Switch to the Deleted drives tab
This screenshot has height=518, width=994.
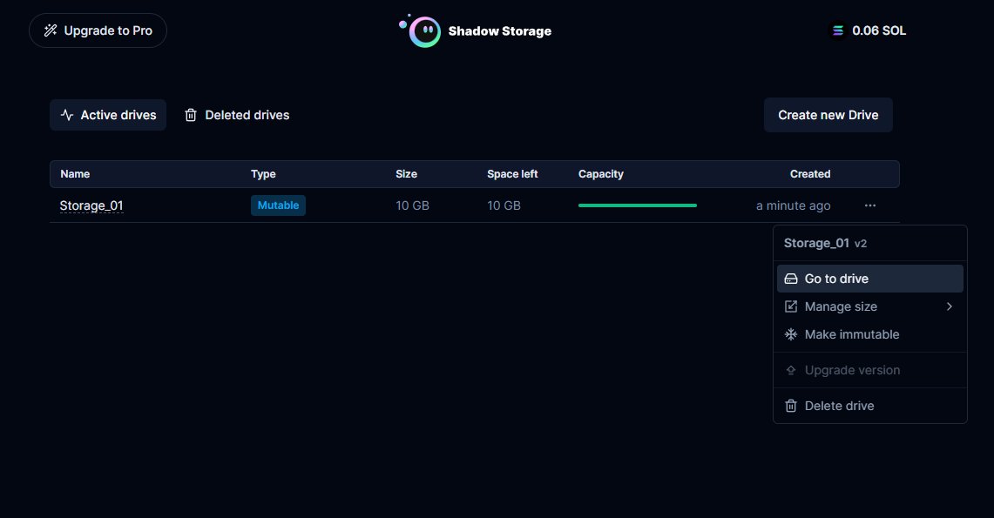(236, 115)
